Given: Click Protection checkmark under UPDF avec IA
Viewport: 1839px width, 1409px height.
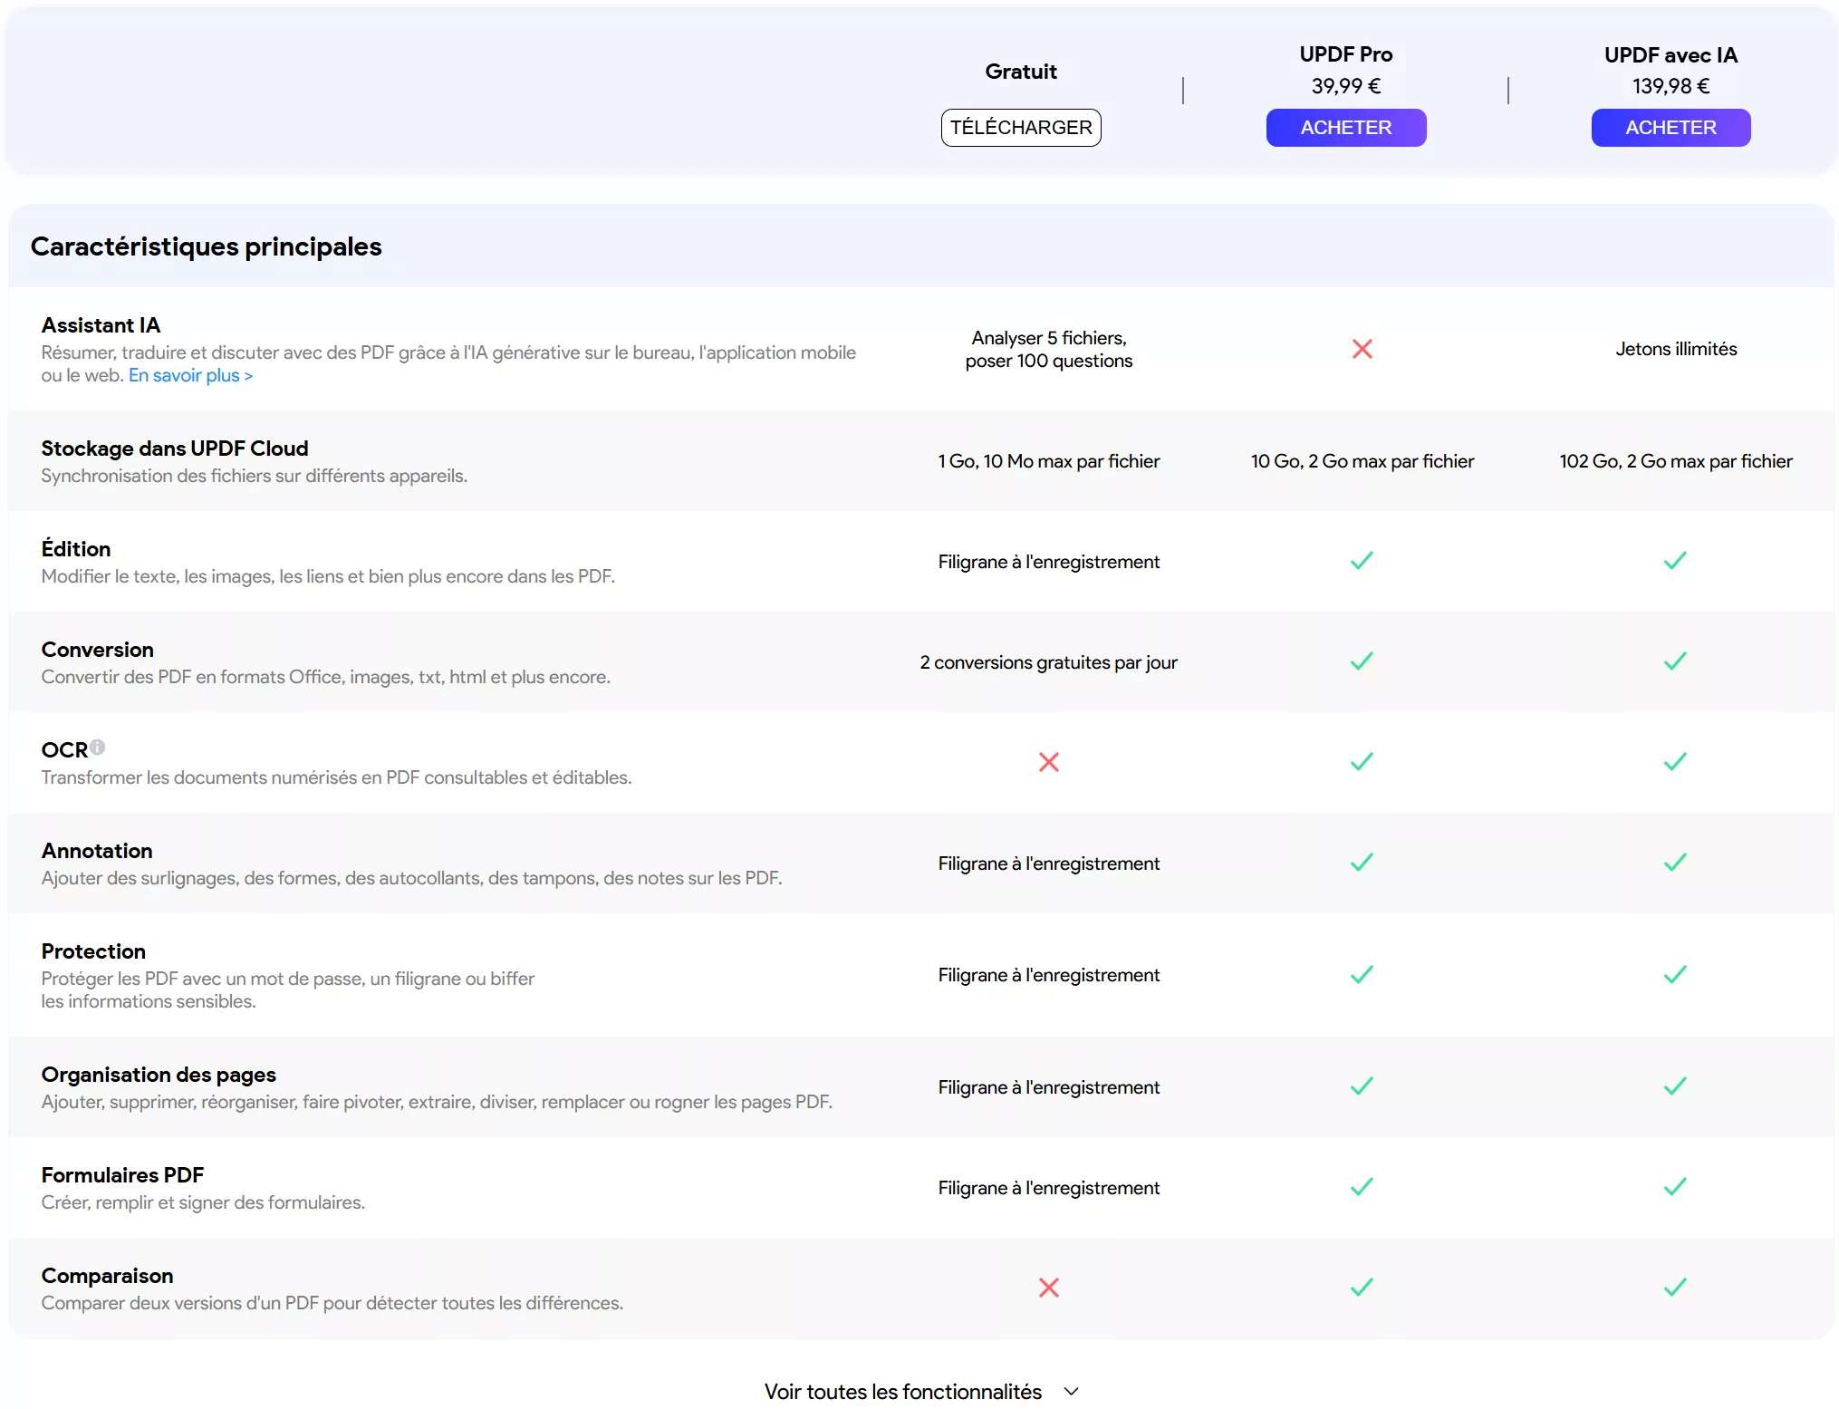Looking at the screenshot, I should [x=1675, y=975].
